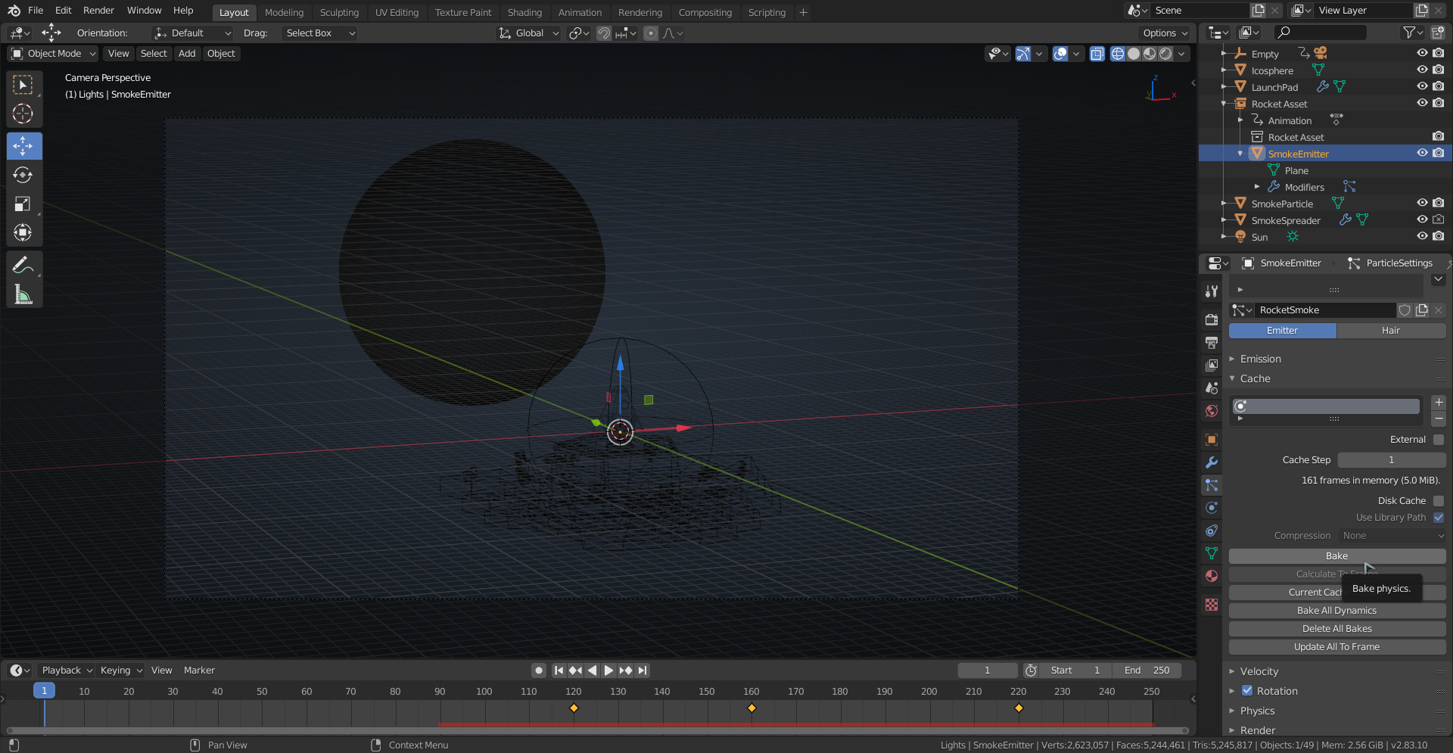Activate the 3D Cursor tool
The width and height of the screenshot is (1453, 753).
point(23,114)
